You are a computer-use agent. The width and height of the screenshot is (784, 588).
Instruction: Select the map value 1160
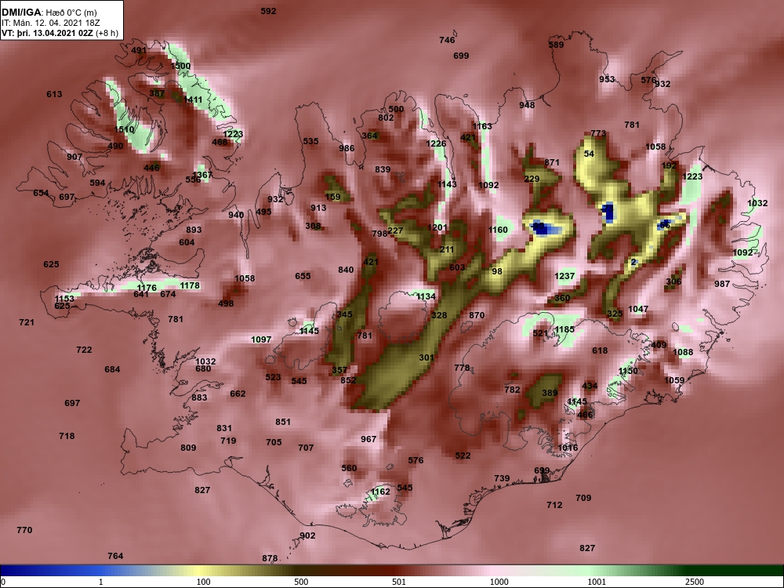(x=498, y=230)
